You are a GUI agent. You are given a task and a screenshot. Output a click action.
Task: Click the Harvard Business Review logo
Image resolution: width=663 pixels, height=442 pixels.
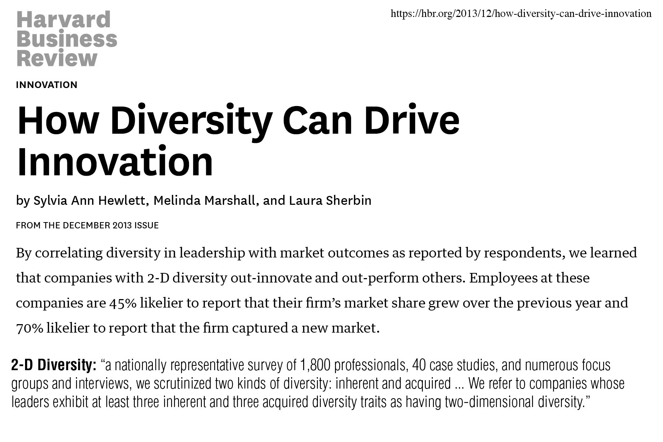pos(67,38)
